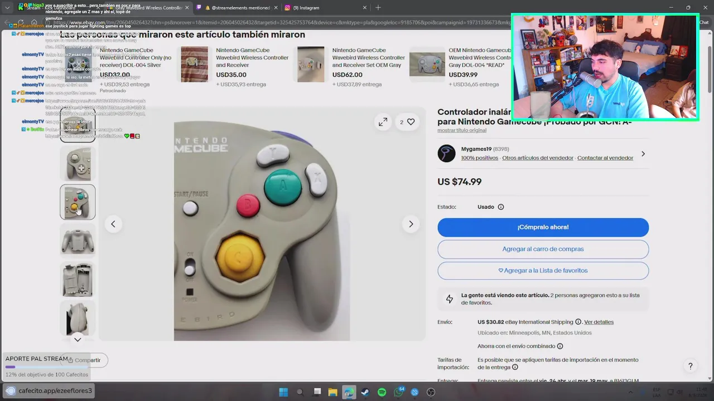Open the mostrar título original link
This screenshot has height=401, width=714.
click(462, 130)
